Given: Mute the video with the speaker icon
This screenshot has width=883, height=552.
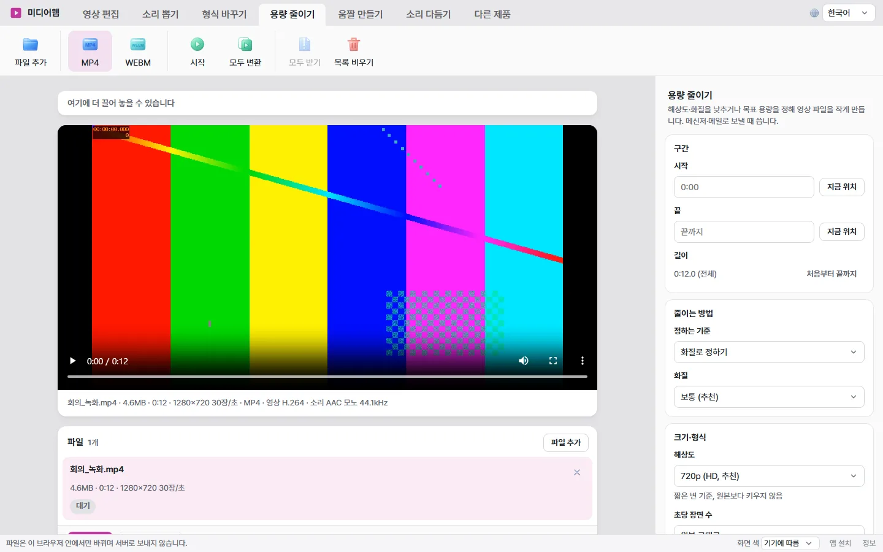Looking at the screenshot, I should coord(524,361).
